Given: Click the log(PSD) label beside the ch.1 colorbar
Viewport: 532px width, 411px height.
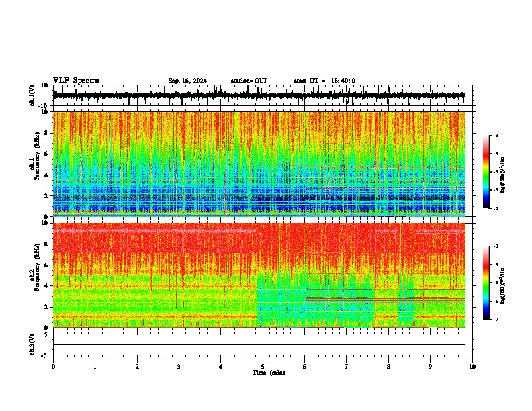Looking at the screenshot, I should (x=502, y=175).
